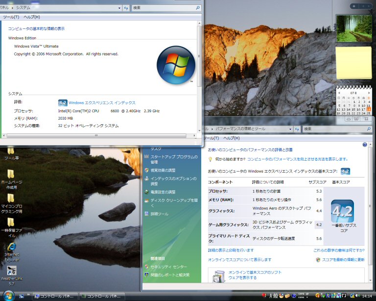Click the red security alert tray icon
This screenshot has width=376, height=301.
pos(263,295)
